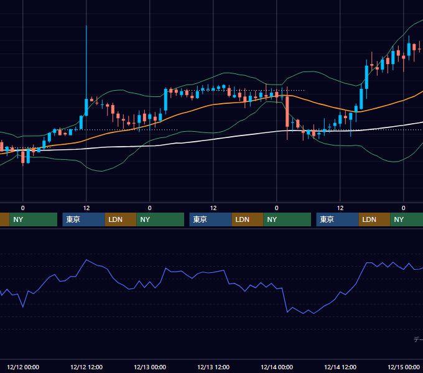Click the 12/13 00:00 time axis label

pyautogui.click(x=150, y=367)
